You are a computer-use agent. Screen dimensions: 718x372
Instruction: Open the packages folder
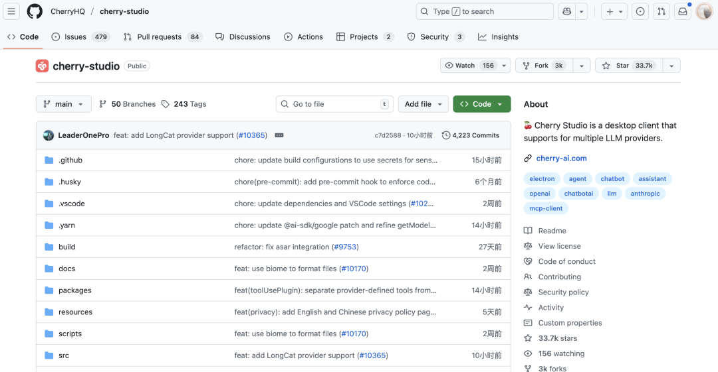point(74,290)
